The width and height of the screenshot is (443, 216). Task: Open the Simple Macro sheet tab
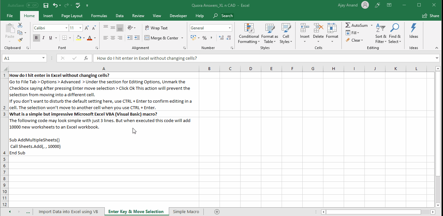[186, 211]
